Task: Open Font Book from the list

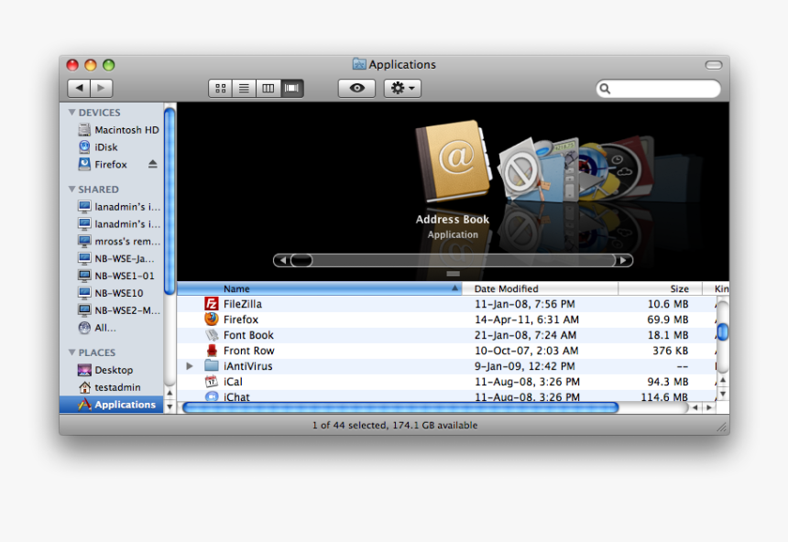Action: pos(212,334)
